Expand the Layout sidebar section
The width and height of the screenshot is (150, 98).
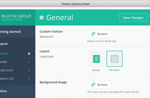[x=17, y=44]
